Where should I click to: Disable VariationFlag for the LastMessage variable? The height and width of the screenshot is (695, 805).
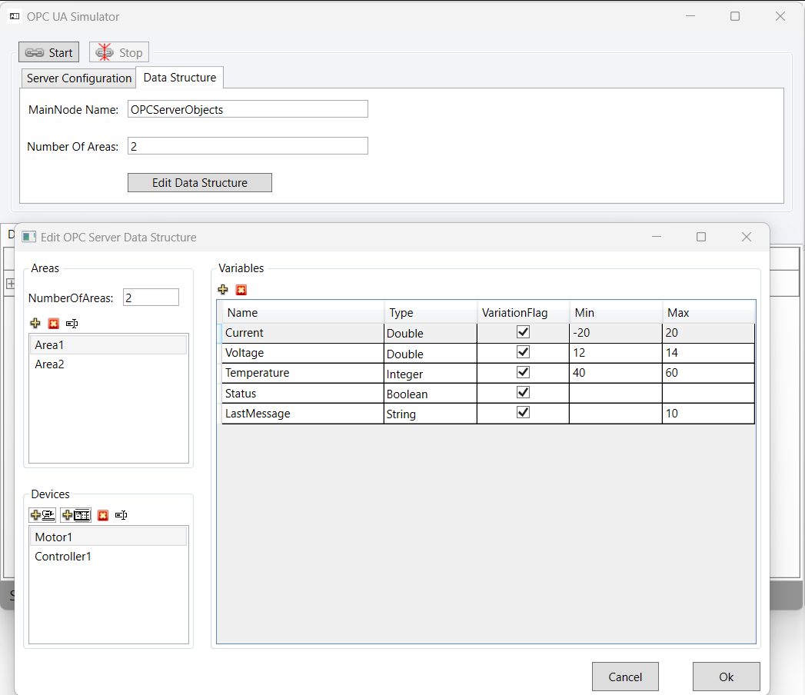(x=524, y=412)
